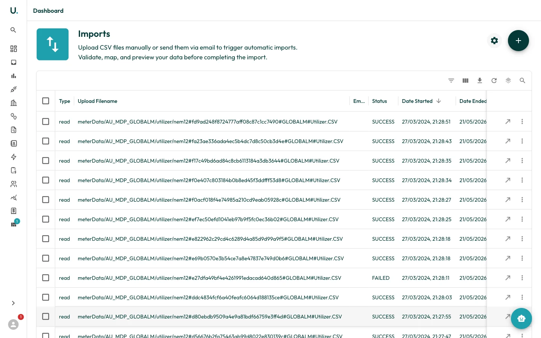Open more options for the 21:28:43 row
This screenshot has height=338, width=541.
pyautogui.click(x=522, y=141)
